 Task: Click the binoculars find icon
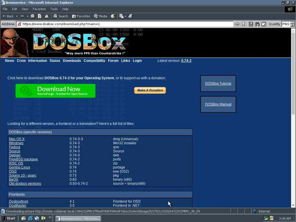click(x=257, y=24)
